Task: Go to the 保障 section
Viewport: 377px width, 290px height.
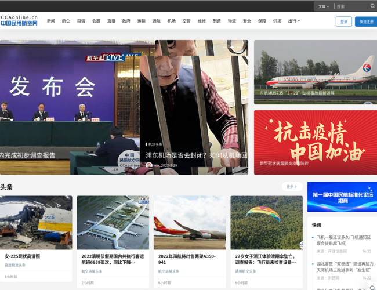Action: (262, 21)
